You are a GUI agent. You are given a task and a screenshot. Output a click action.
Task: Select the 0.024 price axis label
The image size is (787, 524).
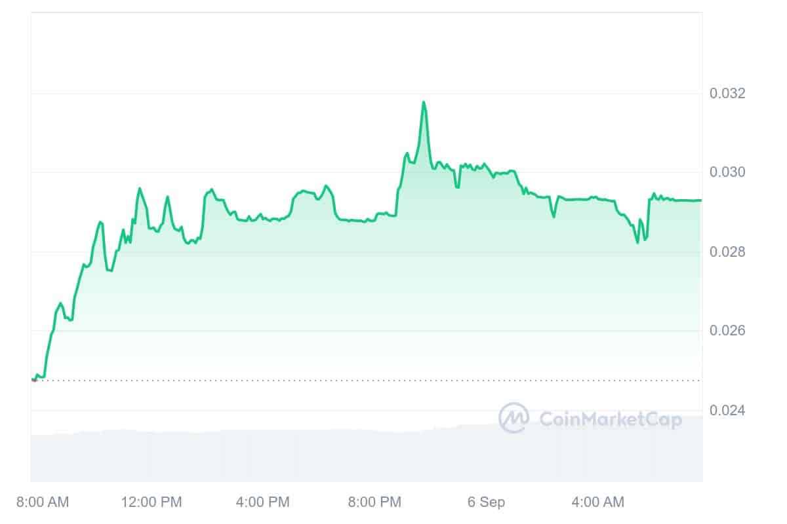point(727,411)
